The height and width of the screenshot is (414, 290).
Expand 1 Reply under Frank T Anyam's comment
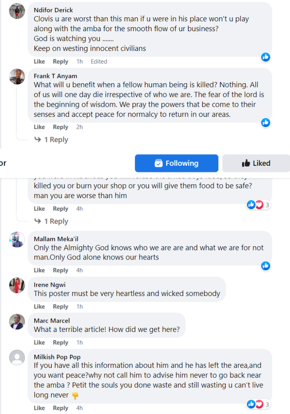coord(51,139)
